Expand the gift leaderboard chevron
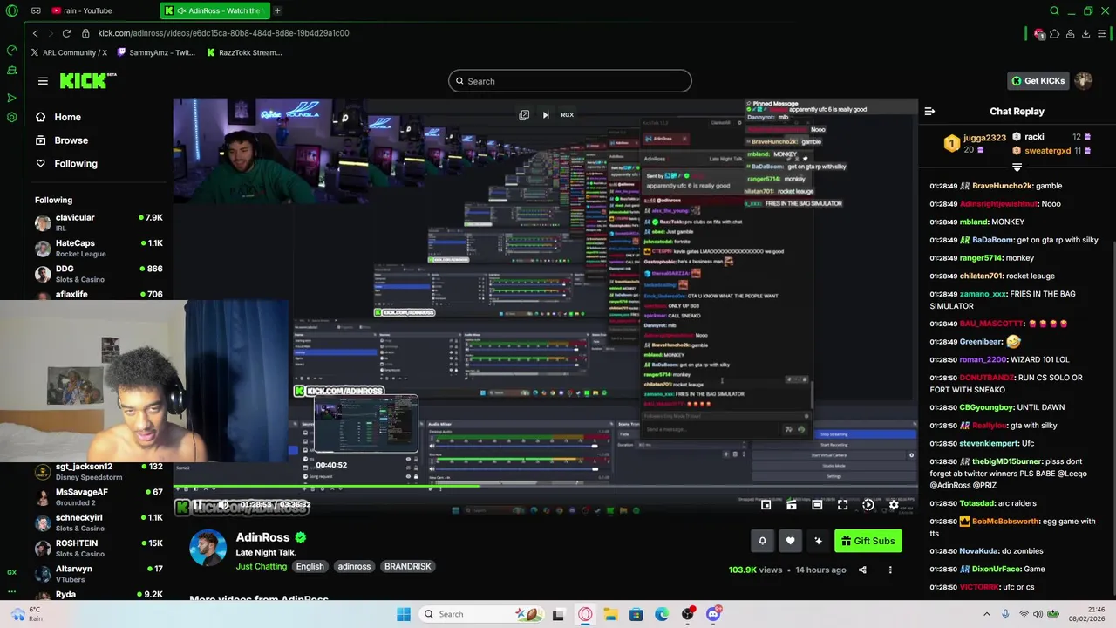Screen dimensions: 1116x628 coord(1017,167)
